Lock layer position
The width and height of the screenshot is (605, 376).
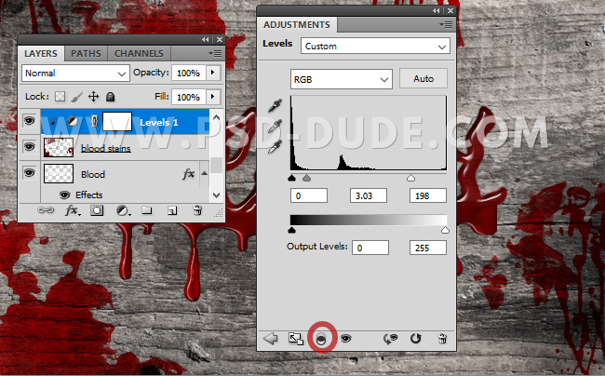click(94, 97)
